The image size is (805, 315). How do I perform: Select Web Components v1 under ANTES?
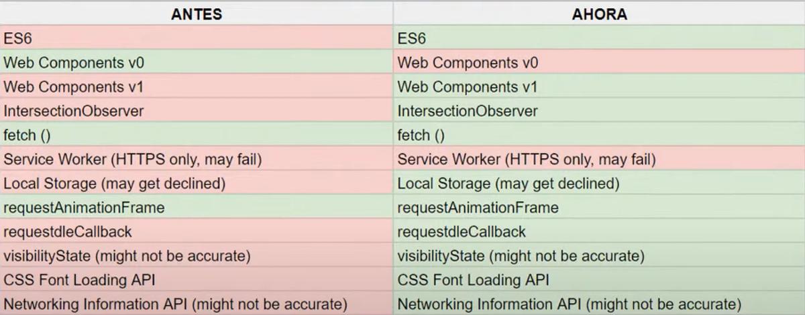196,87
